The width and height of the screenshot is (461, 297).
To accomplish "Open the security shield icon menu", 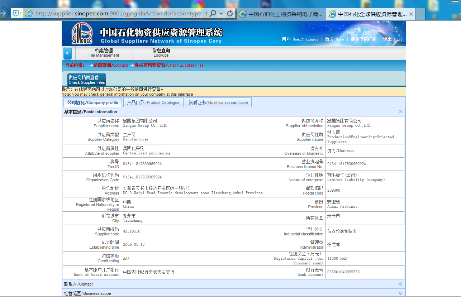I will (16, 14).
